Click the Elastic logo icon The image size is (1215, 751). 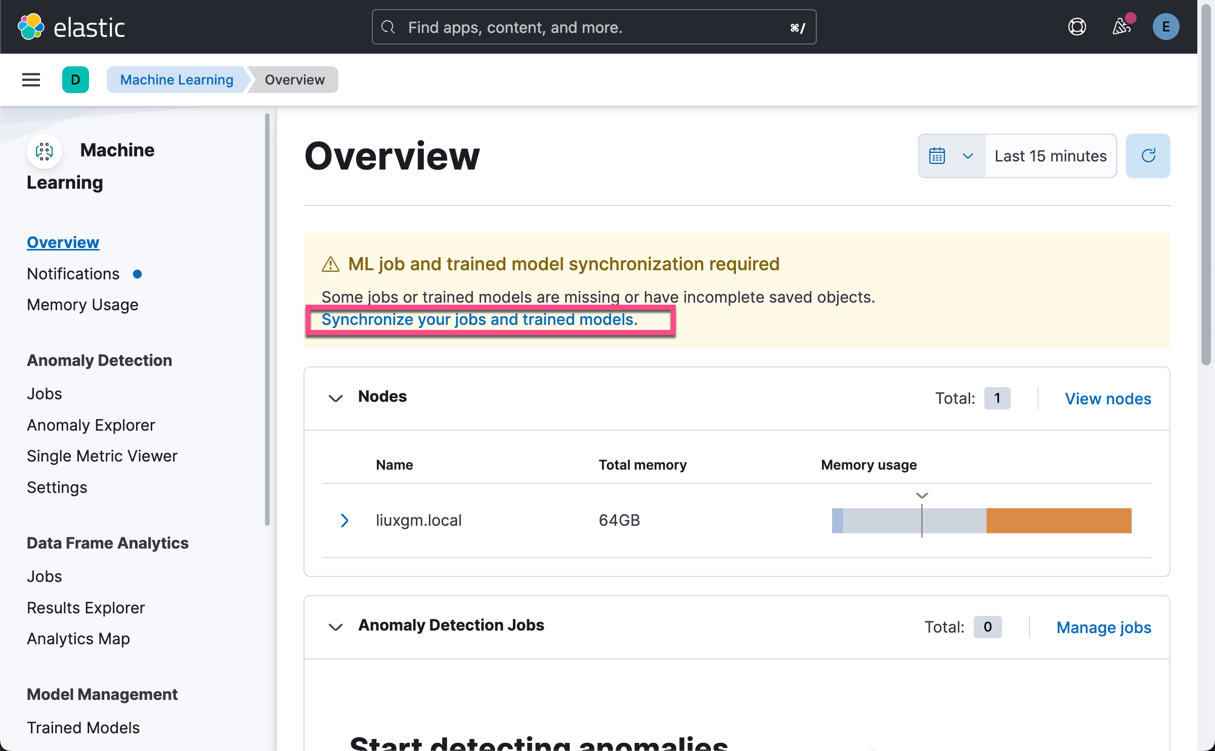click(x=31, y=27)
